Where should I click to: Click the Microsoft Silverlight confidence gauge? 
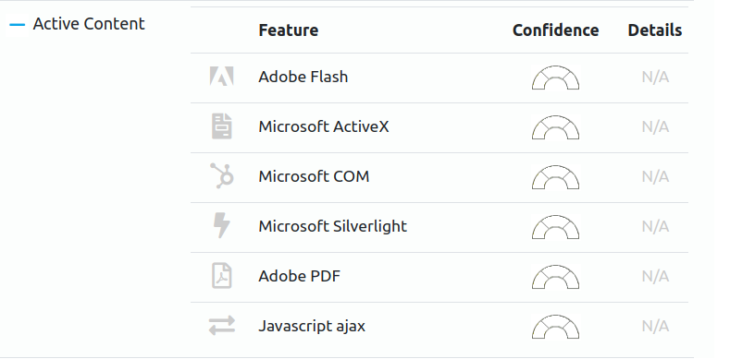click(555, 227)
